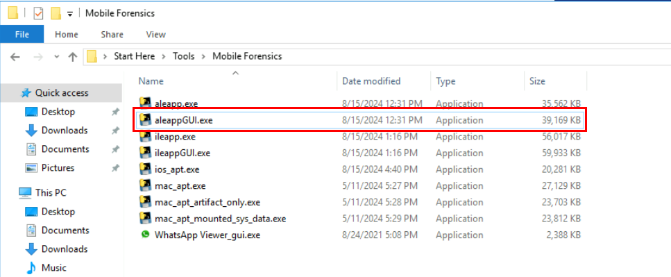The width and height of the screenshot is (671, 277).
Task: Open the File menu
Action: tap(22, 34)
